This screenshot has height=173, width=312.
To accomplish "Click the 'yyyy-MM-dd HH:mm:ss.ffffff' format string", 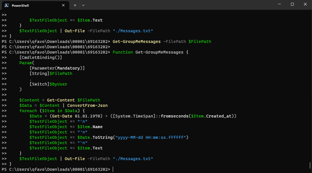I will [150, 138].
